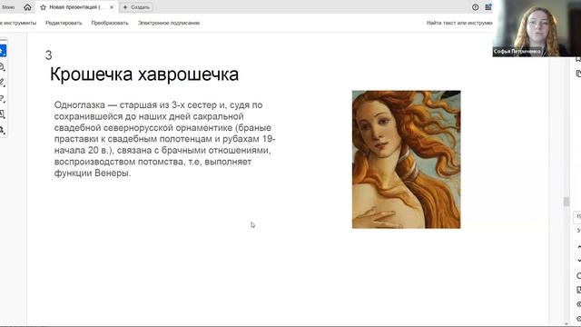The height and width of the screenshot is (327, 581).
Task: Close the Новая презентация tab
Action: (112, 7)
